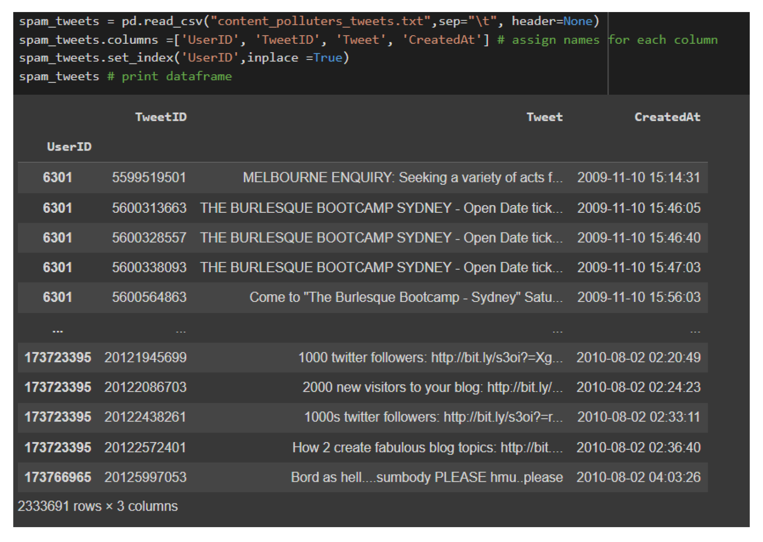763x542 pixels.
Task: Click the '2333691 rows × 3 columns' summary
Action: [98, 506]
